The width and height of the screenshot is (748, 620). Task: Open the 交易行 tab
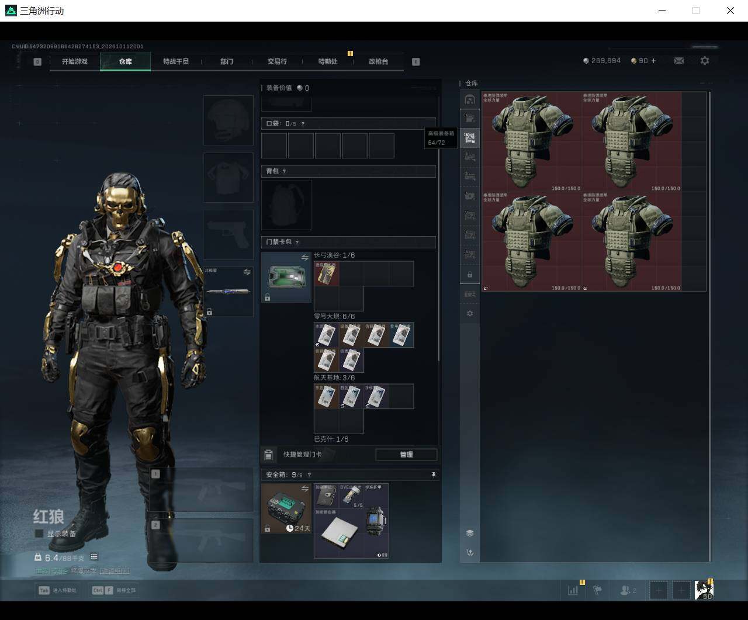tap(277, 61)
